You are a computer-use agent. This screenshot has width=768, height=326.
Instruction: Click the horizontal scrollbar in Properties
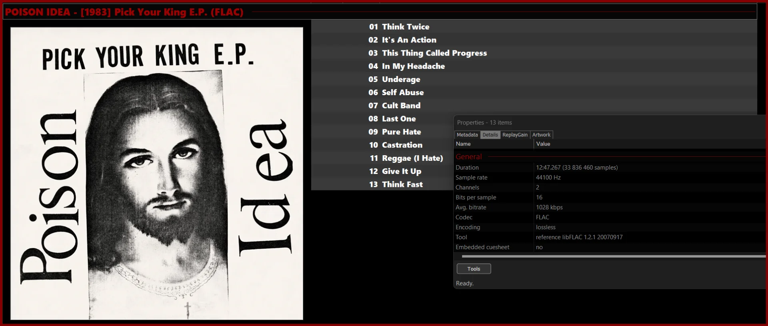tap(614, 256)
